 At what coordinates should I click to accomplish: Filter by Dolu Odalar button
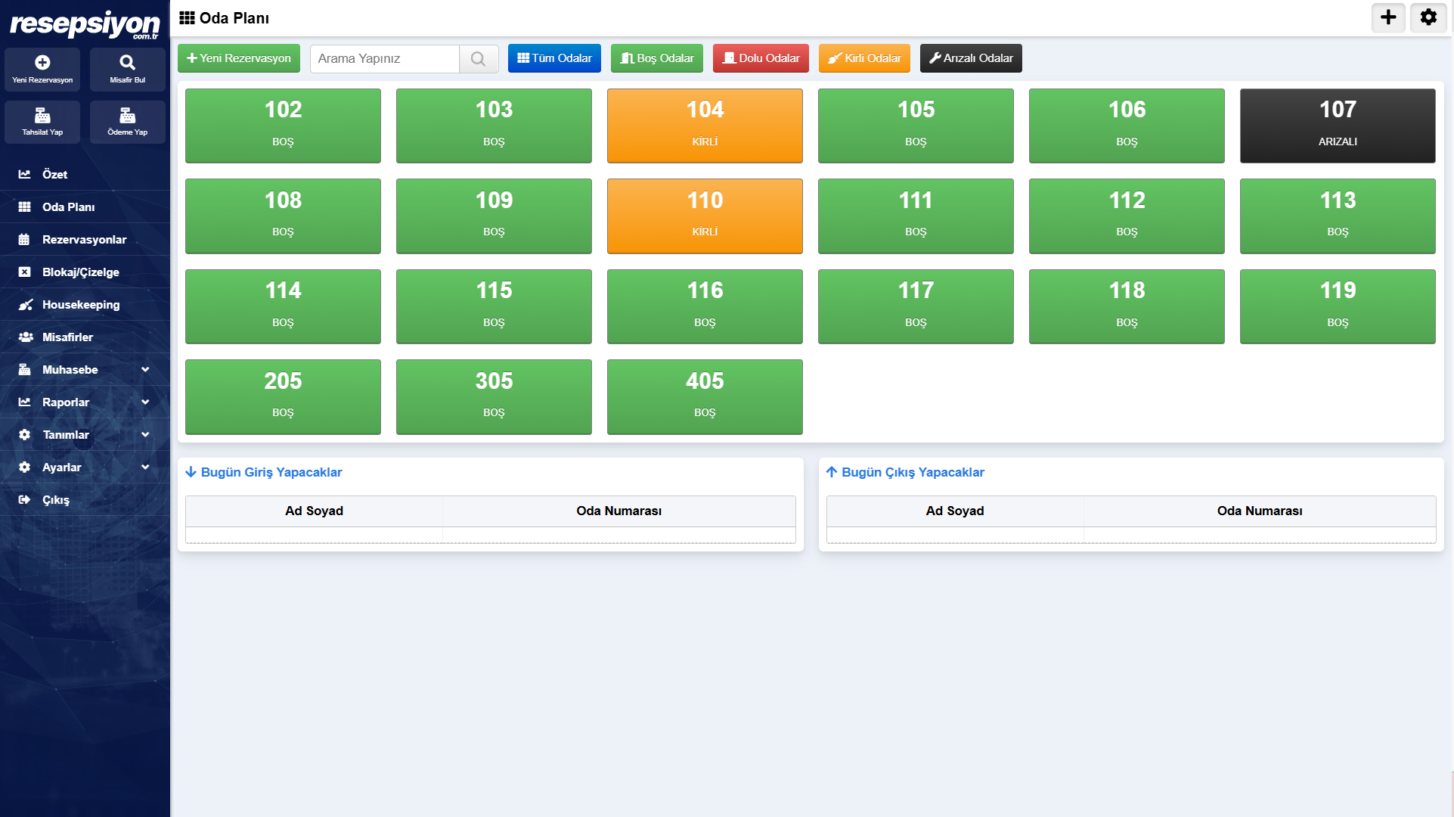(761, 58)
